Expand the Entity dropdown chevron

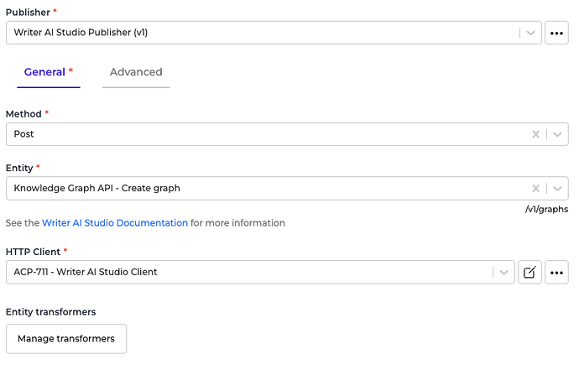[x=557, y=188]
